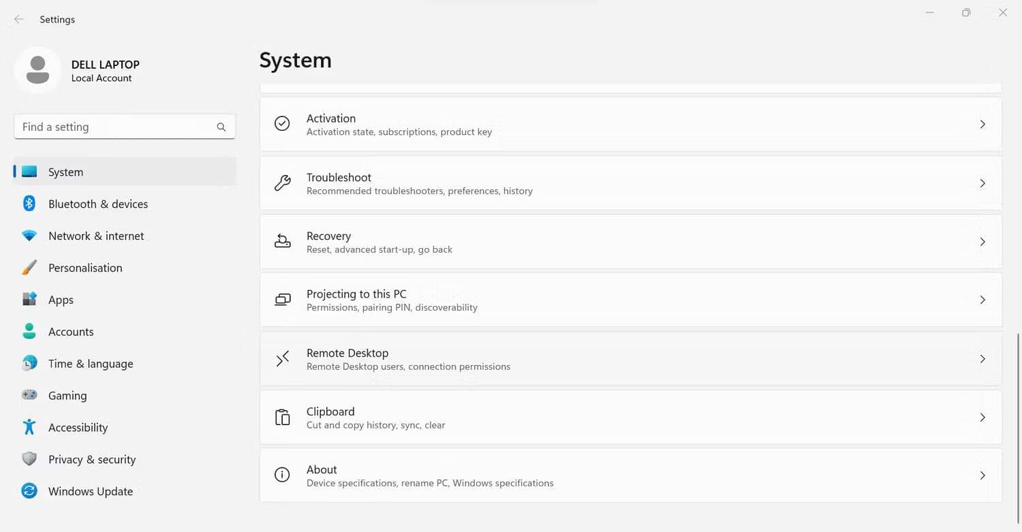This screenshot has height=532, width=1022.
Task: Click the Windows Update sync icon
Action: click(29, 491)
